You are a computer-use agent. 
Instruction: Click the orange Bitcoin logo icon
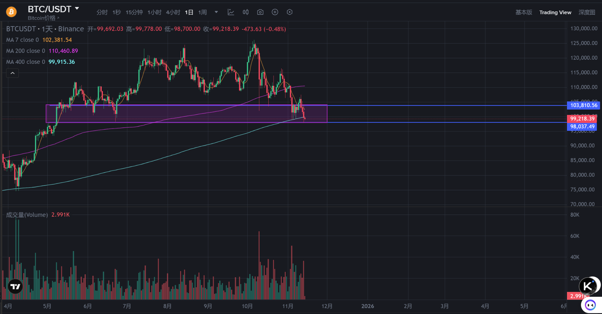pos(11,12)
